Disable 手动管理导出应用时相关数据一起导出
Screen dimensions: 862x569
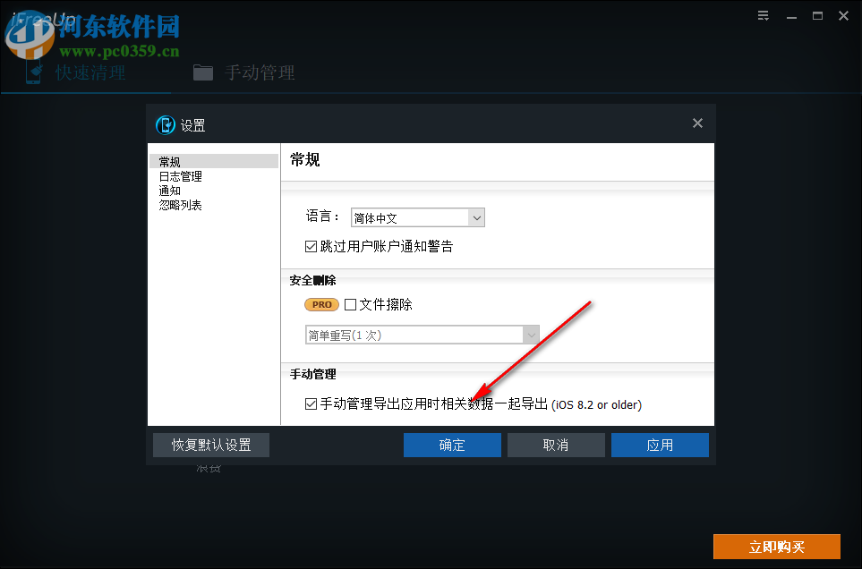(312, 404)
